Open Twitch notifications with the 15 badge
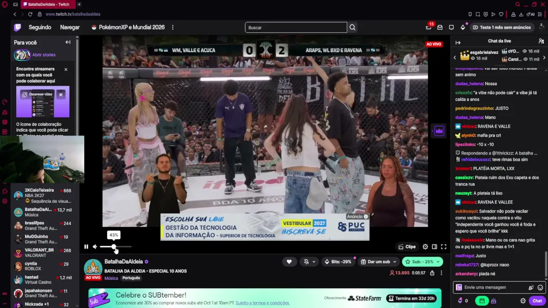The image size is (548, 308). pos(429,27)
